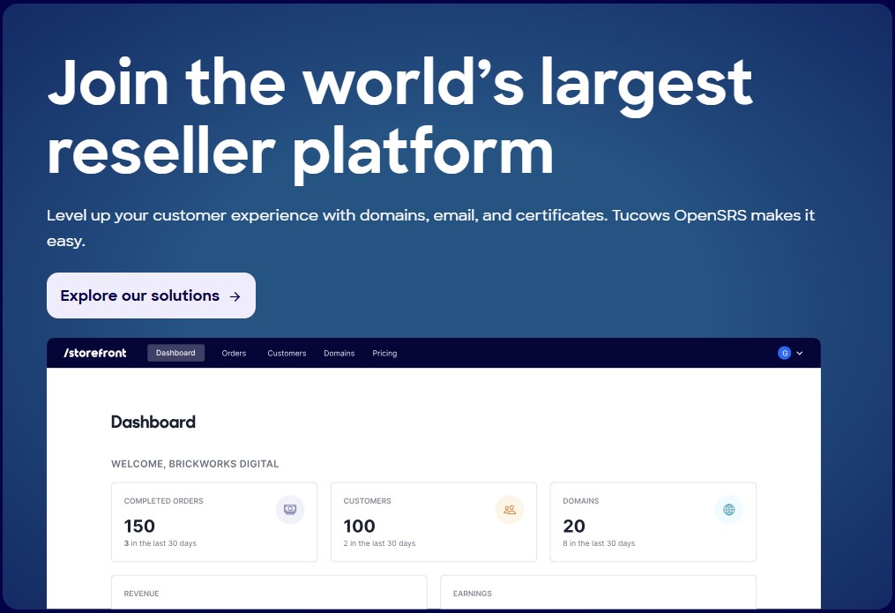Select the Dashboard tab in navbar
Image resolution: width=895 pixels, height=613 pixels.
coord(175,353)
